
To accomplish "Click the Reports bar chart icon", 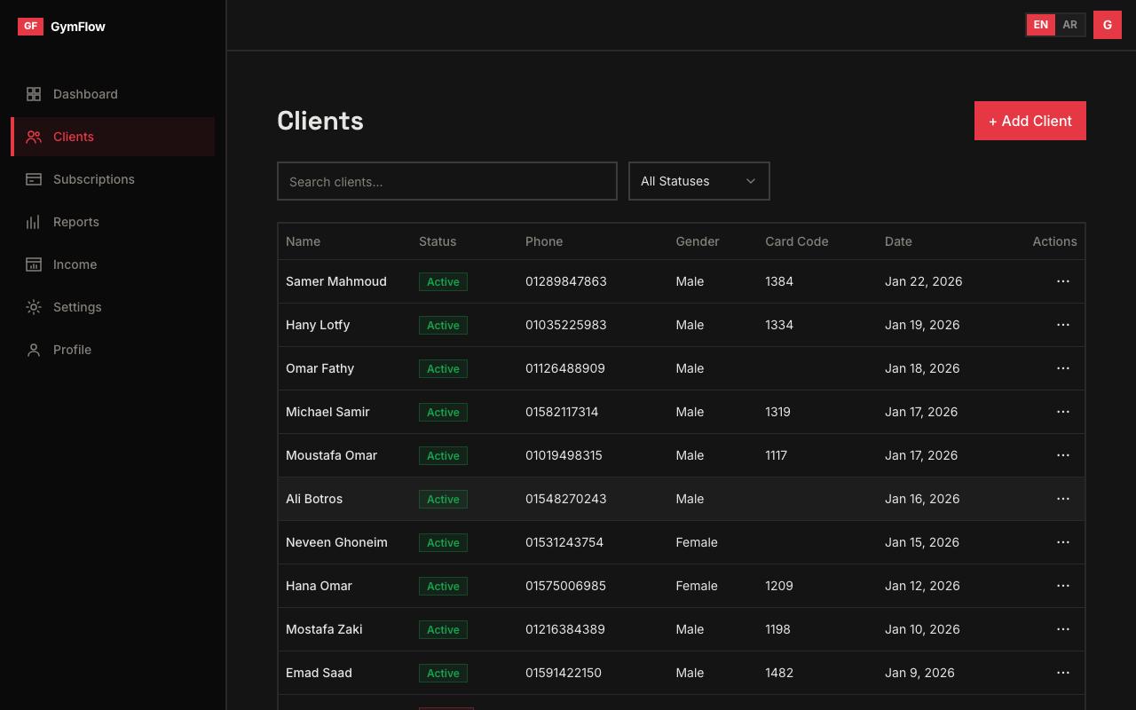I will pyautogui.click(x=34, y=222).
